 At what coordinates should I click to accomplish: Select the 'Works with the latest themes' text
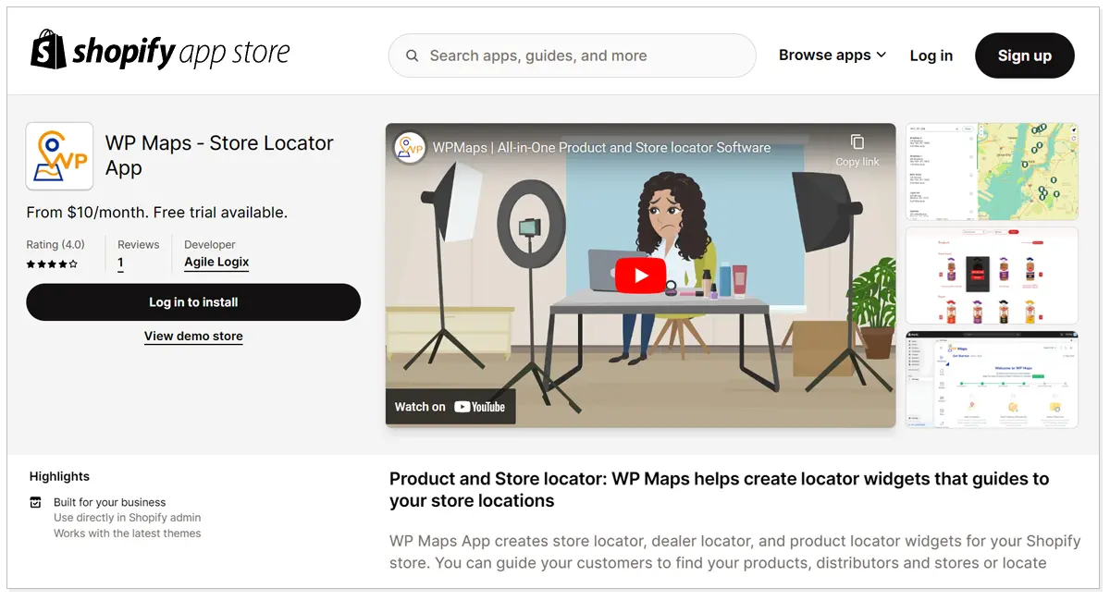pos(127,534)
